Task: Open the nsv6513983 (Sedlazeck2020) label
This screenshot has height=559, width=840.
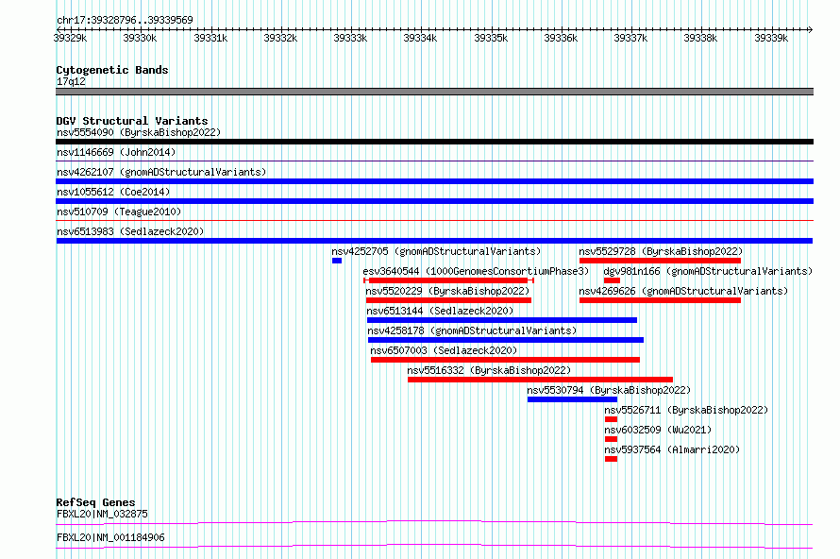Action: point(130,231)
